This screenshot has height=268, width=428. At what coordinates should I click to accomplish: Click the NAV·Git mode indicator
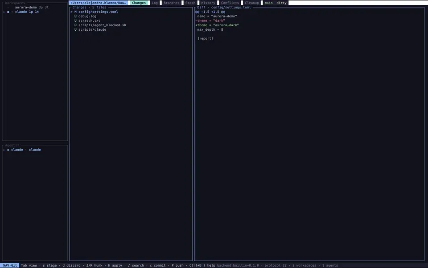(x=10, y=265)
